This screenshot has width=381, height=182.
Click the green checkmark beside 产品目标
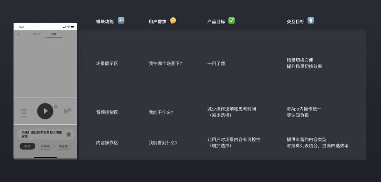(x=232, y=21)
